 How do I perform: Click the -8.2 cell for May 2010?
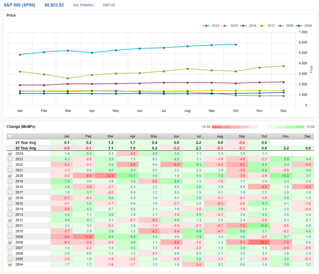click(x=149, y=231)
